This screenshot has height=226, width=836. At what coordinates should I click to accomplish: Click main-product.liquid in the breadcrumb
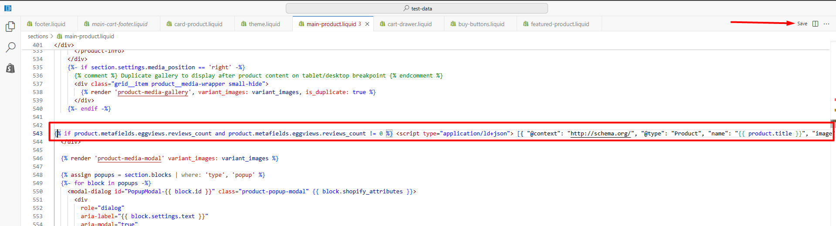coord(89,37)
